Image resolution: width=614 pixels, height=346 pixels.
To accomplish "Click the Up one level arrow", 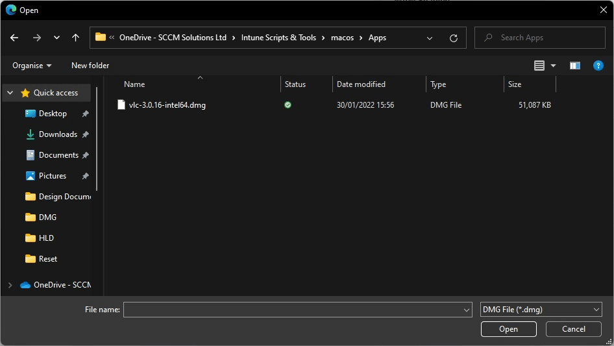I will [75, 38].
